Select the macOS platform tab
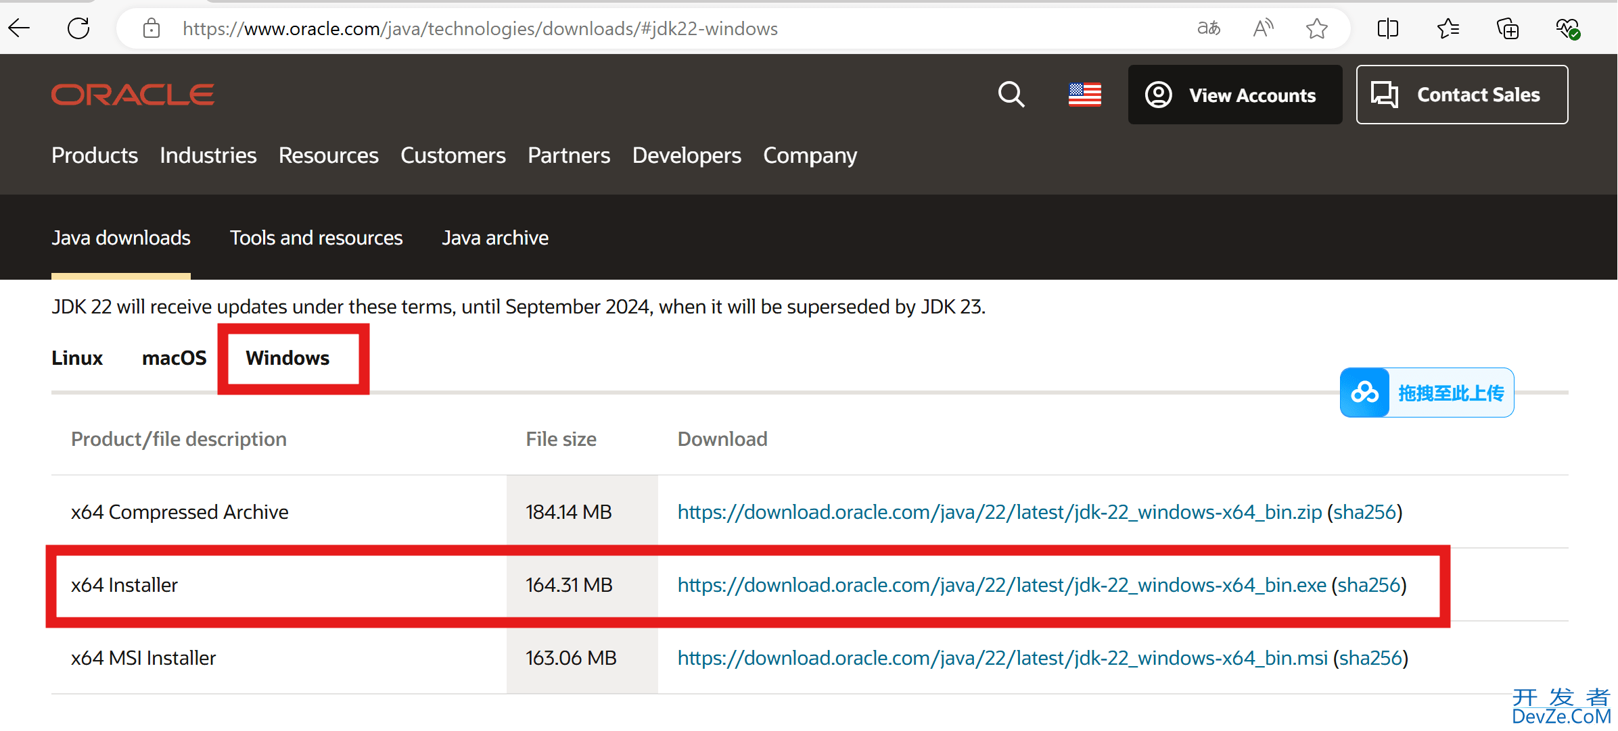The width and height of the screenshot is (1618, 731). [174, 358]
